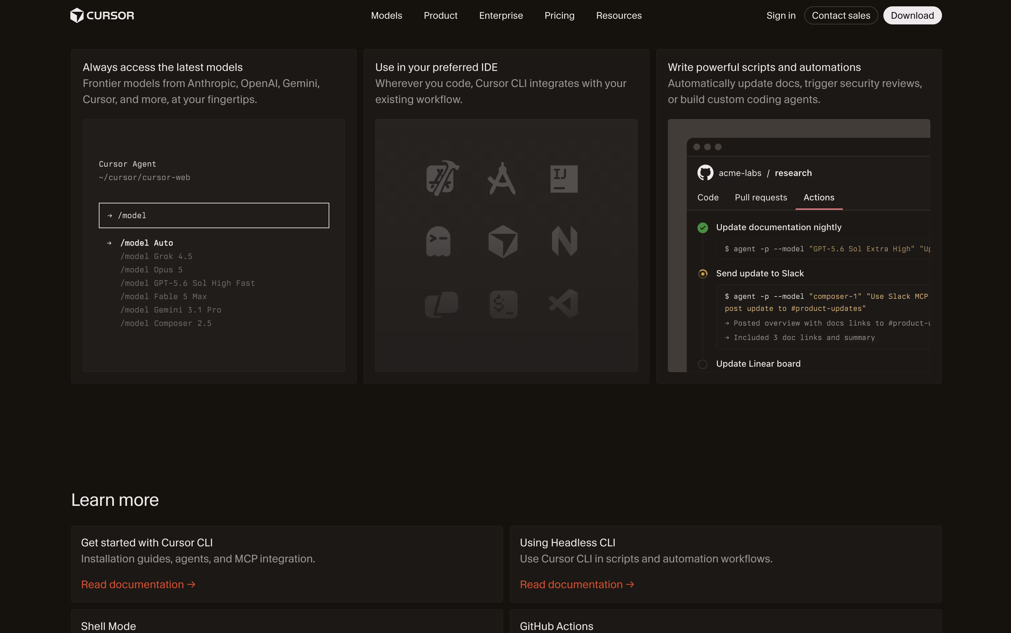1011x633 pixels.
Task: Open the "Send update to Slack" workflow
Action: click(760, 274)
